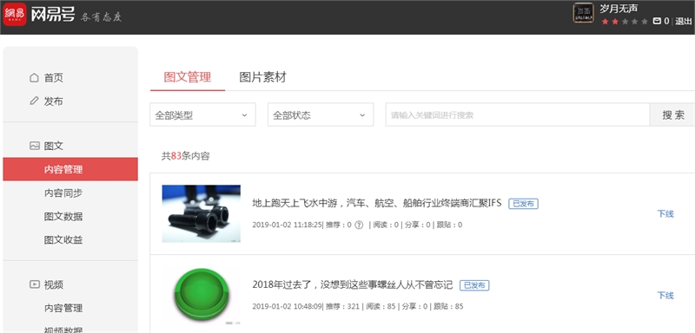The width and height of the screenshot is (695, 333).
Task: Click the 搜索 button
Action: (672, 114)
